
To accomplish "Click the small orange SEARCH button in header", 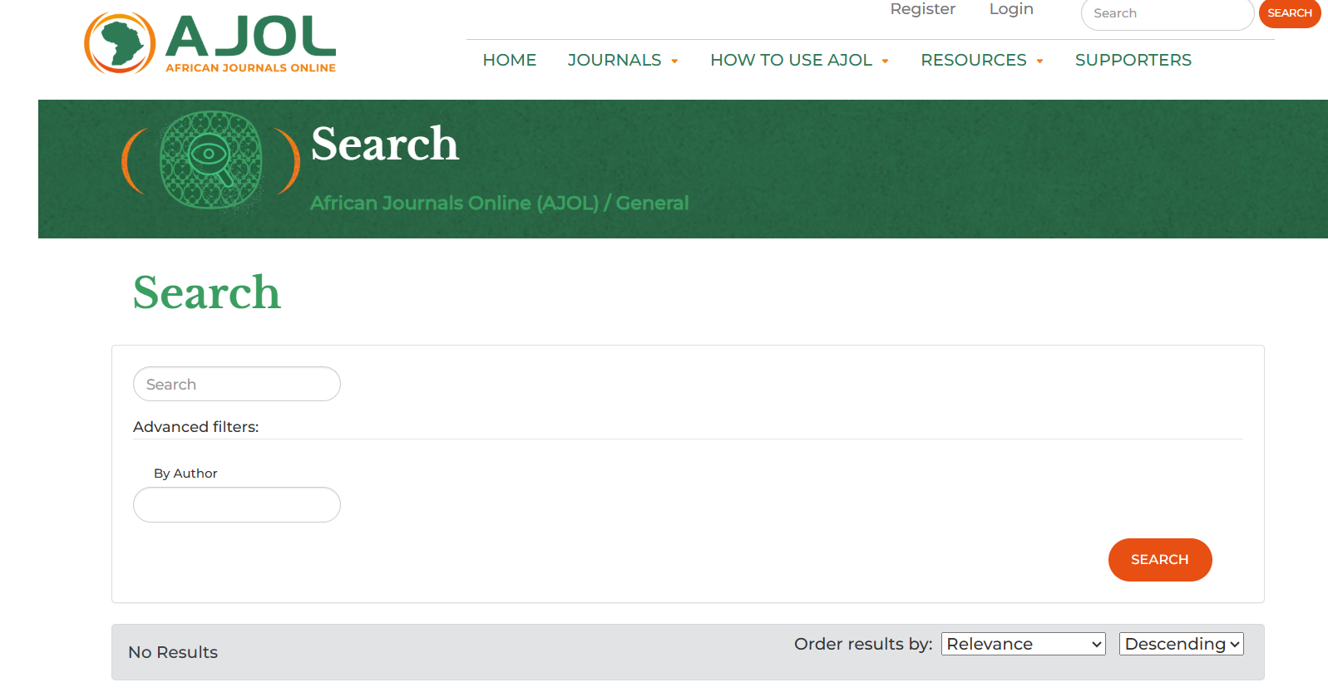I will pos(1289,12).
